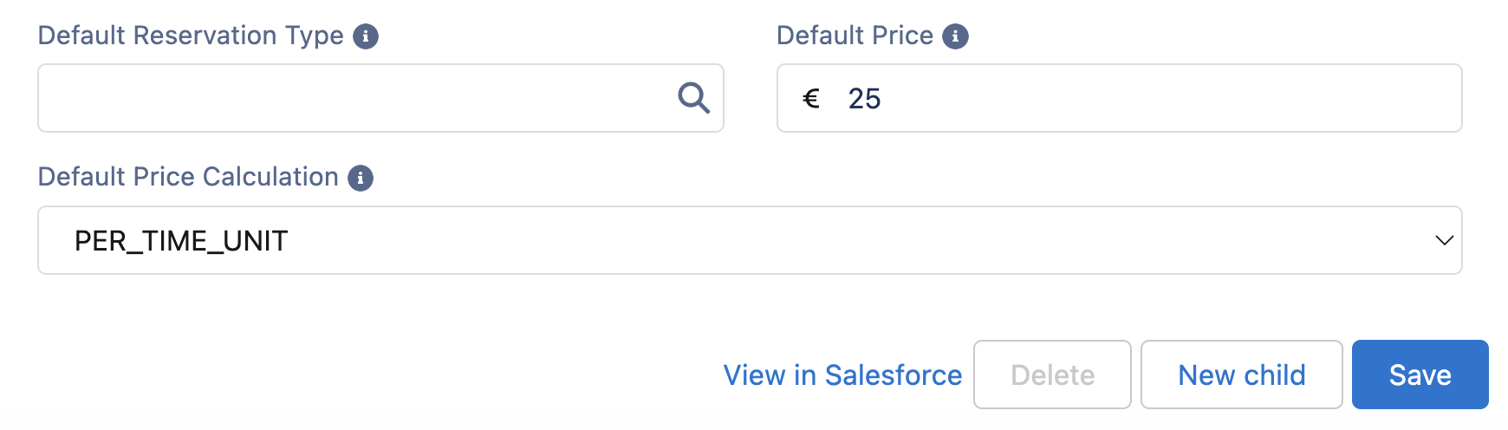Click the Default Price Calculation info icon
This screenshot has width=1508, height=430.
[361, 178]
